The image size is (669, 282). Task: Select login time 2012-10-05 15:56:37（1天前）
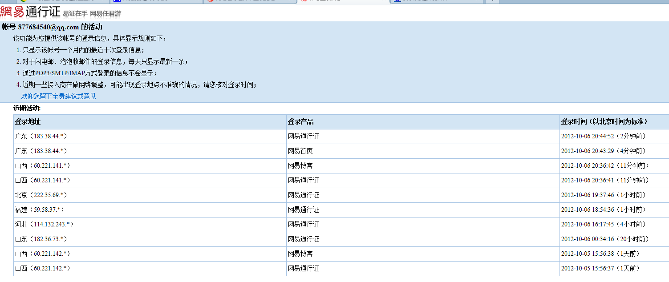[x=600, y=269]
